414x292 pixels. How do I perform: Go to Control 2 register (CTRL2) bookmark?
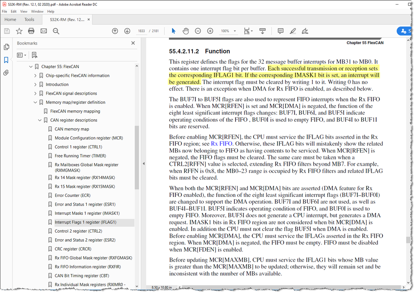coord(78,231)
